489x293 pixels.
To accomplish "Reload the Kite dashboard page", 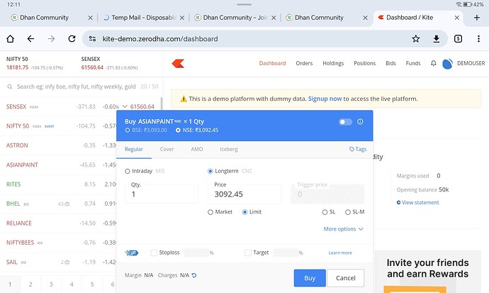I will pyautogui.click(x=72, y=39).
